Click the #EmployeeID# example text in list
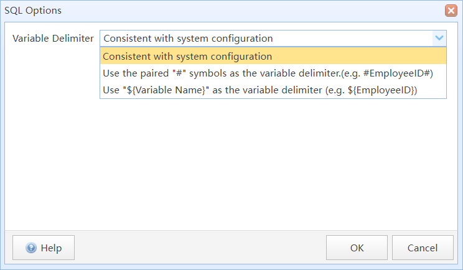 tap(398, 73)
